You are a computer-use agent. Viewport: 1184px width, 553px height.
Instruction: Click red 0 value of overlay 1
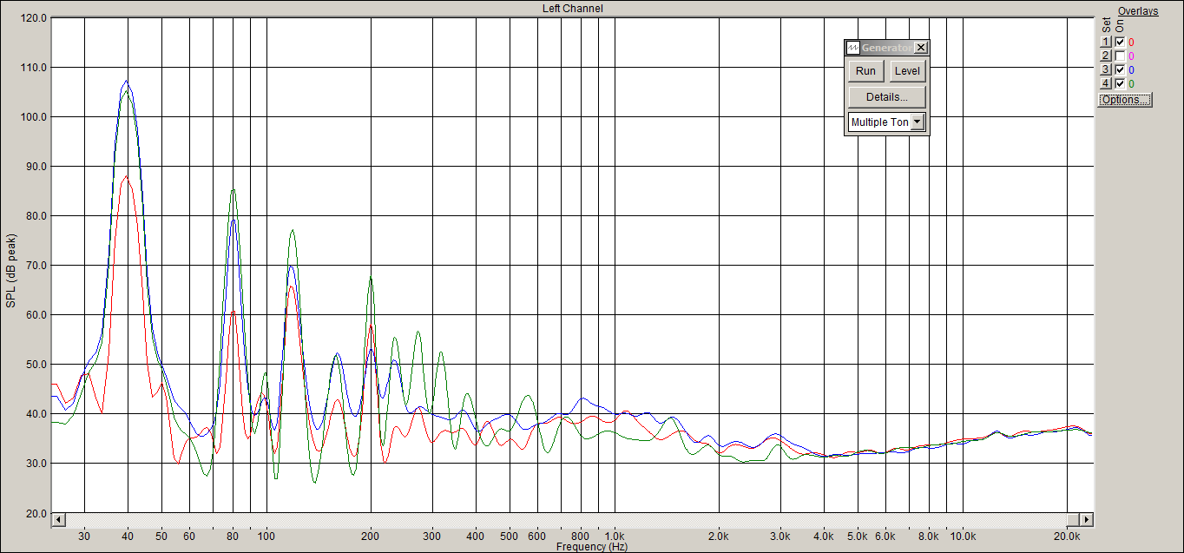point(1132,42)
